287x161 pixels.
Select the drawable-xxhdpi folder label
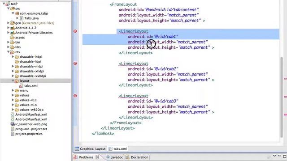click(x=33, y=76)
